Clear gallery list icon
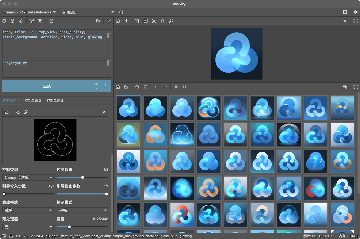Viewport: 360px width, 239px height. click(345, 87)
